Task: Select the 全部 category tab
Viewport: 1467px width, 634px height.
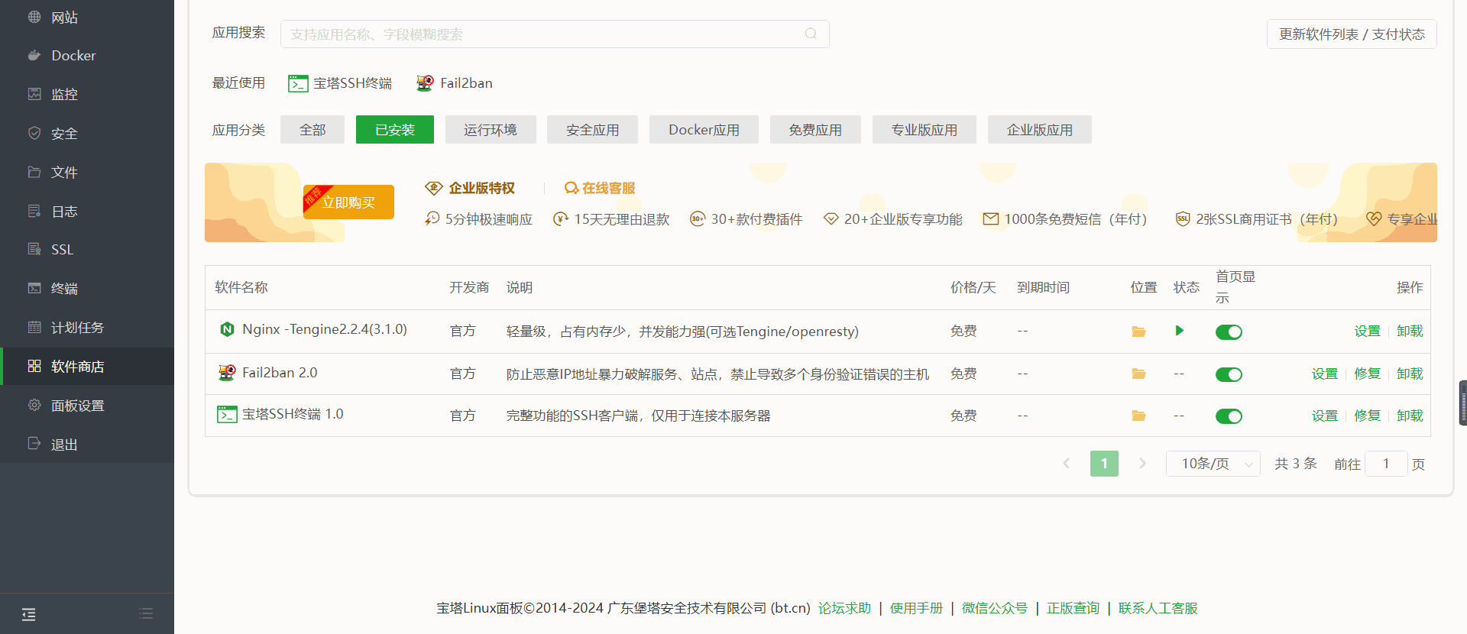Action: (313, 130)
